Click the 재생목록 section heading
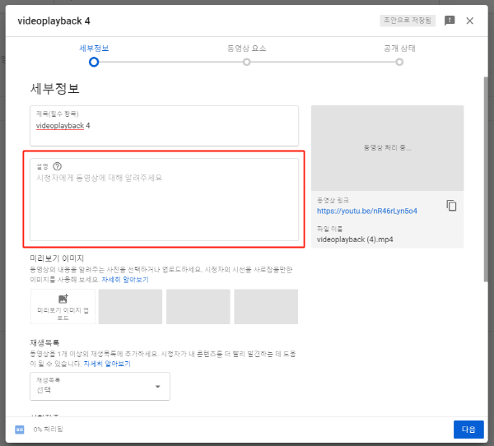494x446 pixels. pyautogui.click(x=44, y=342)
